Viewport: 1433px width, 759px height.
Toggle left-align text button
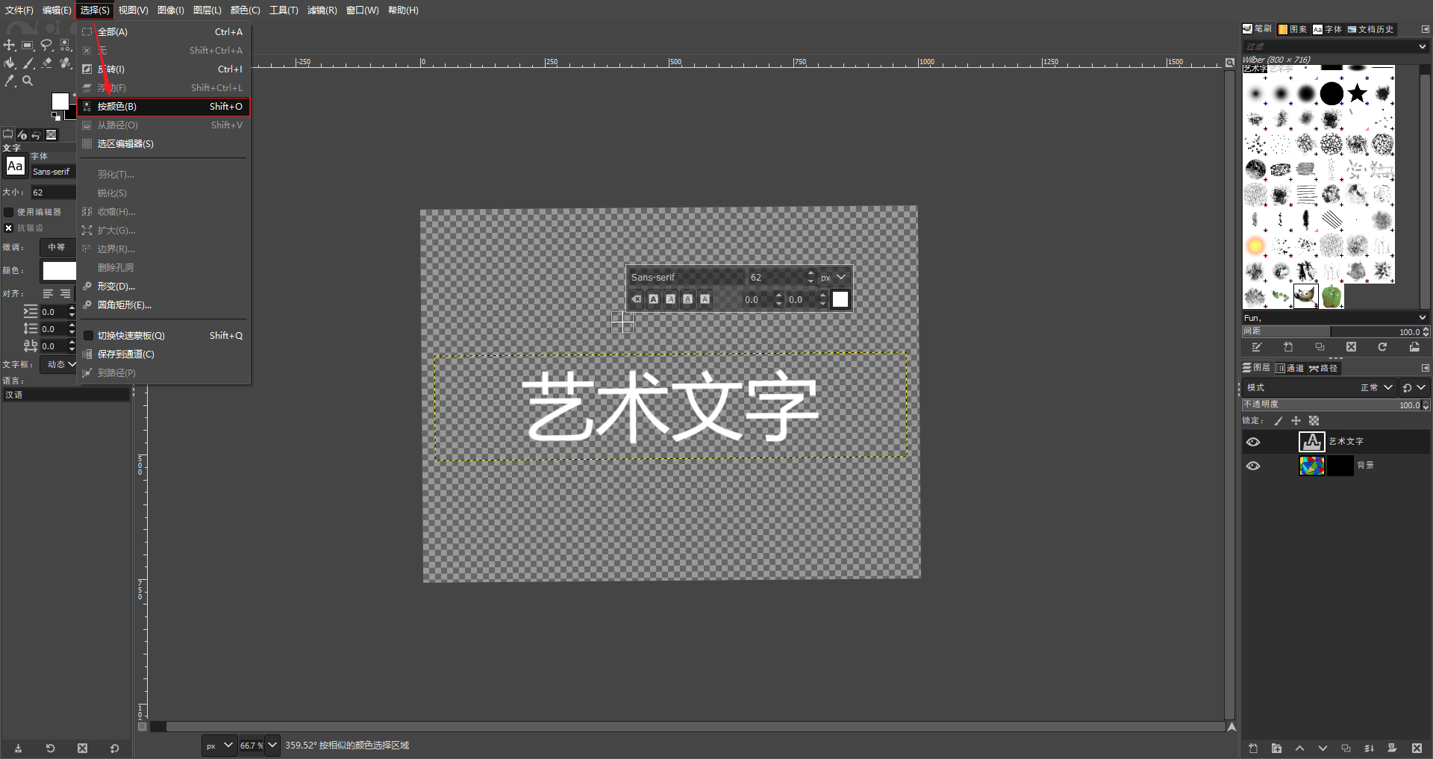coord(48,293)
